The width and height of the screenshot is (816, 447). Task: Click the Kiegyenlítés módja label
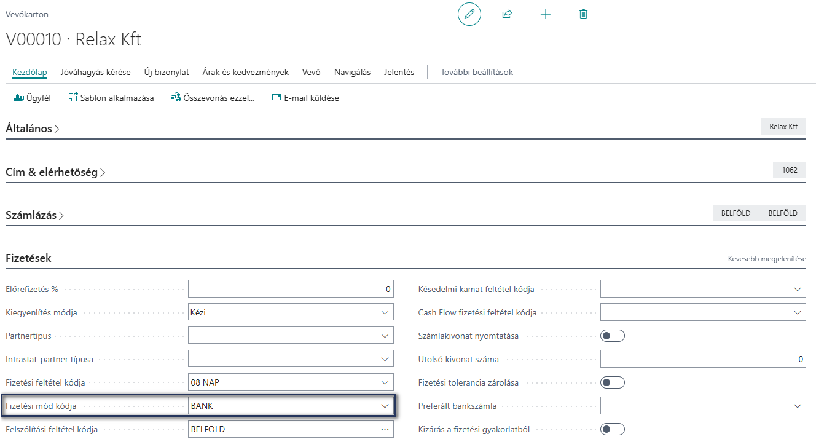pyautogui.click(x=41, y=312)
